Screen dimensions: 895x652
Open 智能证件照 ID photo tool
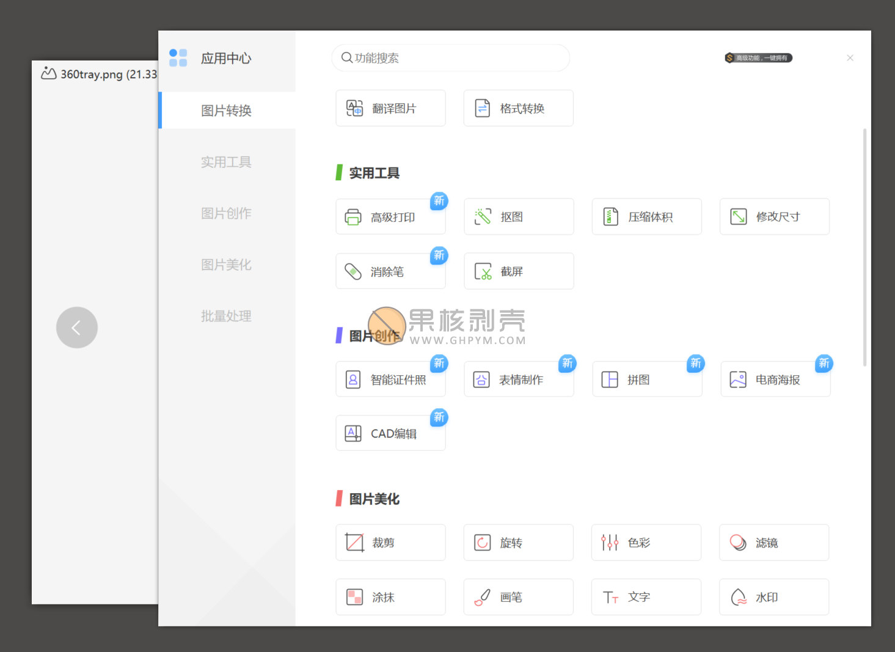tap(390, 379)
